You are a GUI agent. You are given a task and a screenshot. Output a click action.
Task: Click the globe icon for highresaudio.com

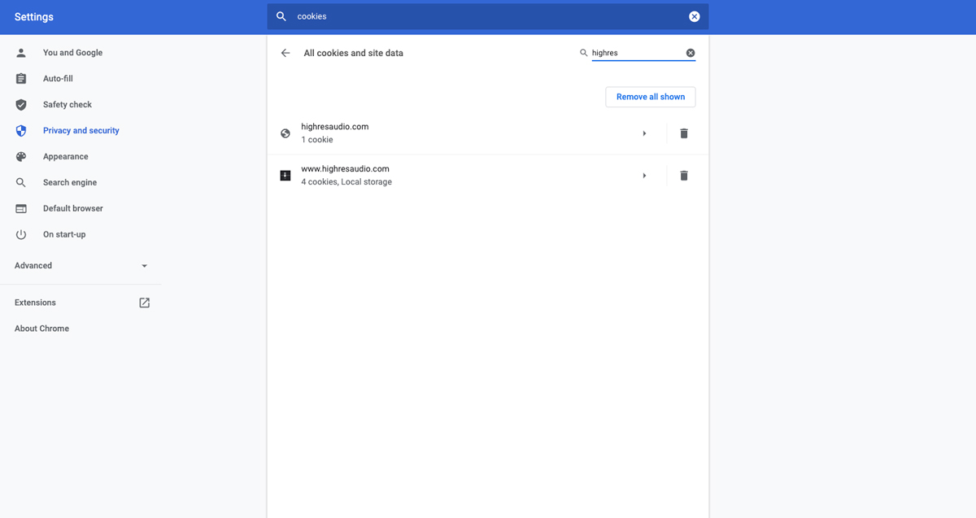coord(285,133)
